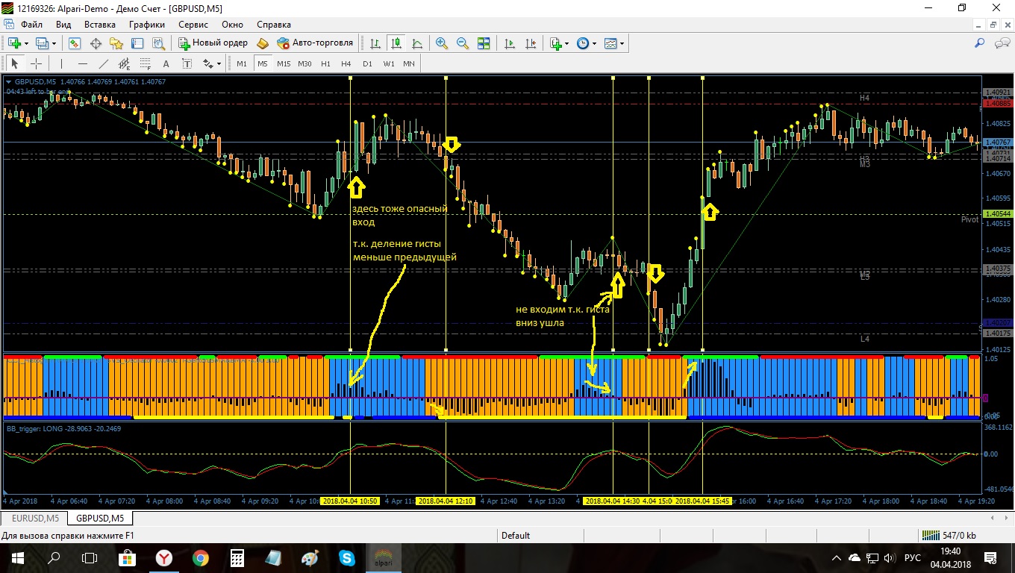Zoom out of the chart
Image resolution: width=1015 pixels, height=573 pixels.
(x=463, y=43)
